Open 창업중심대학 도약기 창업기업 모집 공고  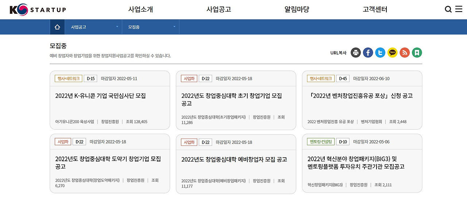[x=108, y=163]
